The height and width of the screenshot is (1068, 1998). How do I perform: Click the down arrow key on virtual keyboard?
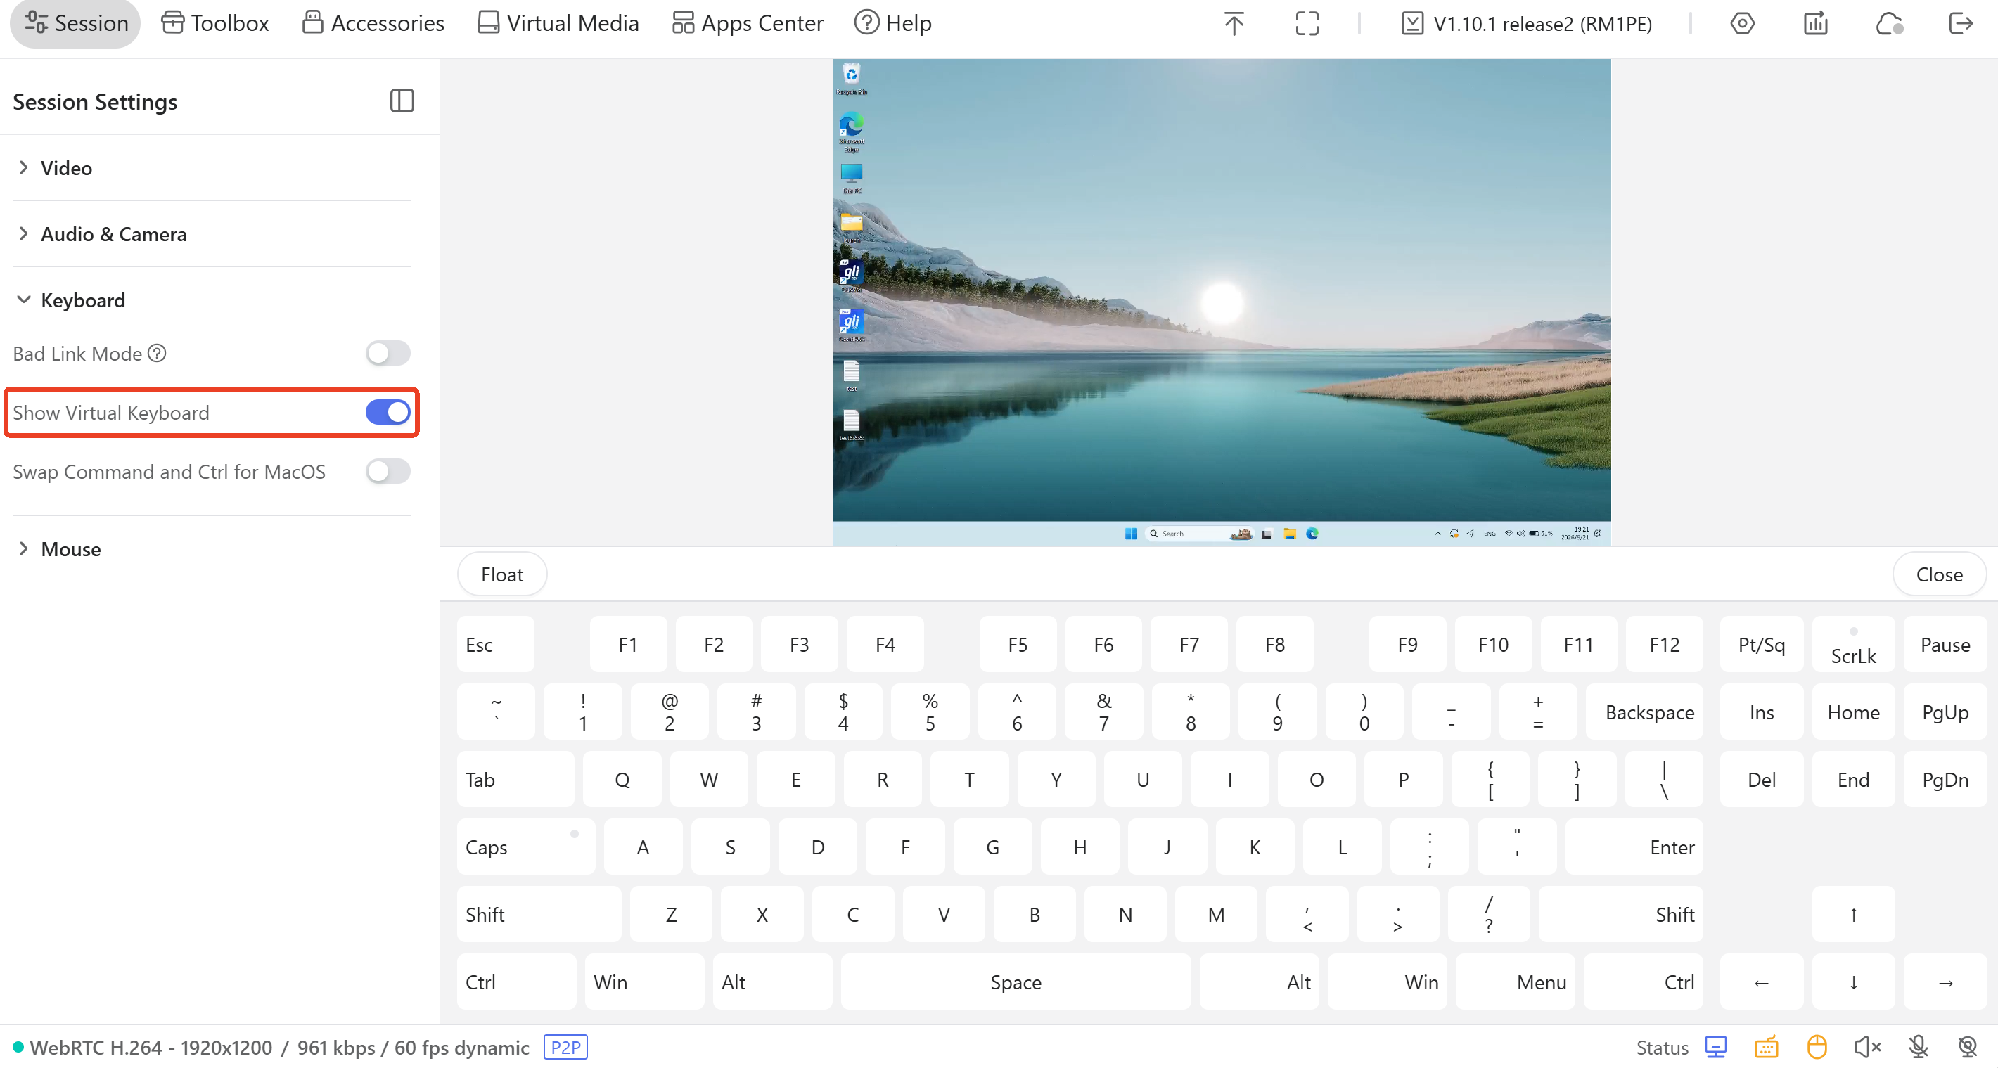(1853, 982)
